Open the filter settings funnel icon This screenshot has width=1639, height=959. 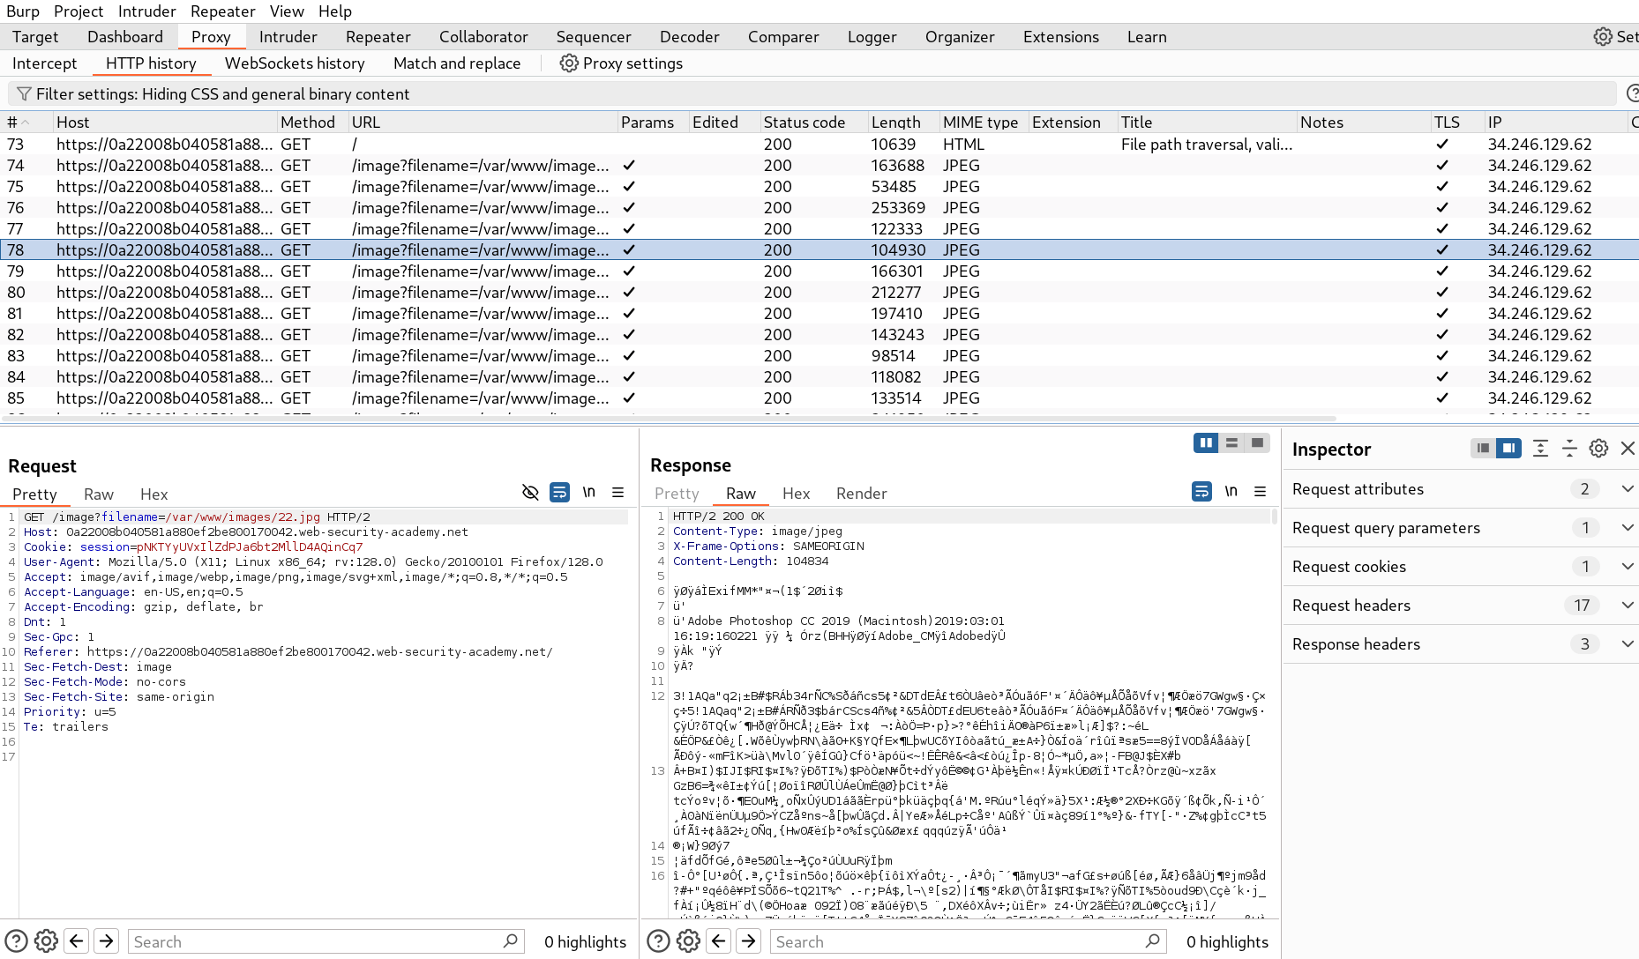[25, 94]
